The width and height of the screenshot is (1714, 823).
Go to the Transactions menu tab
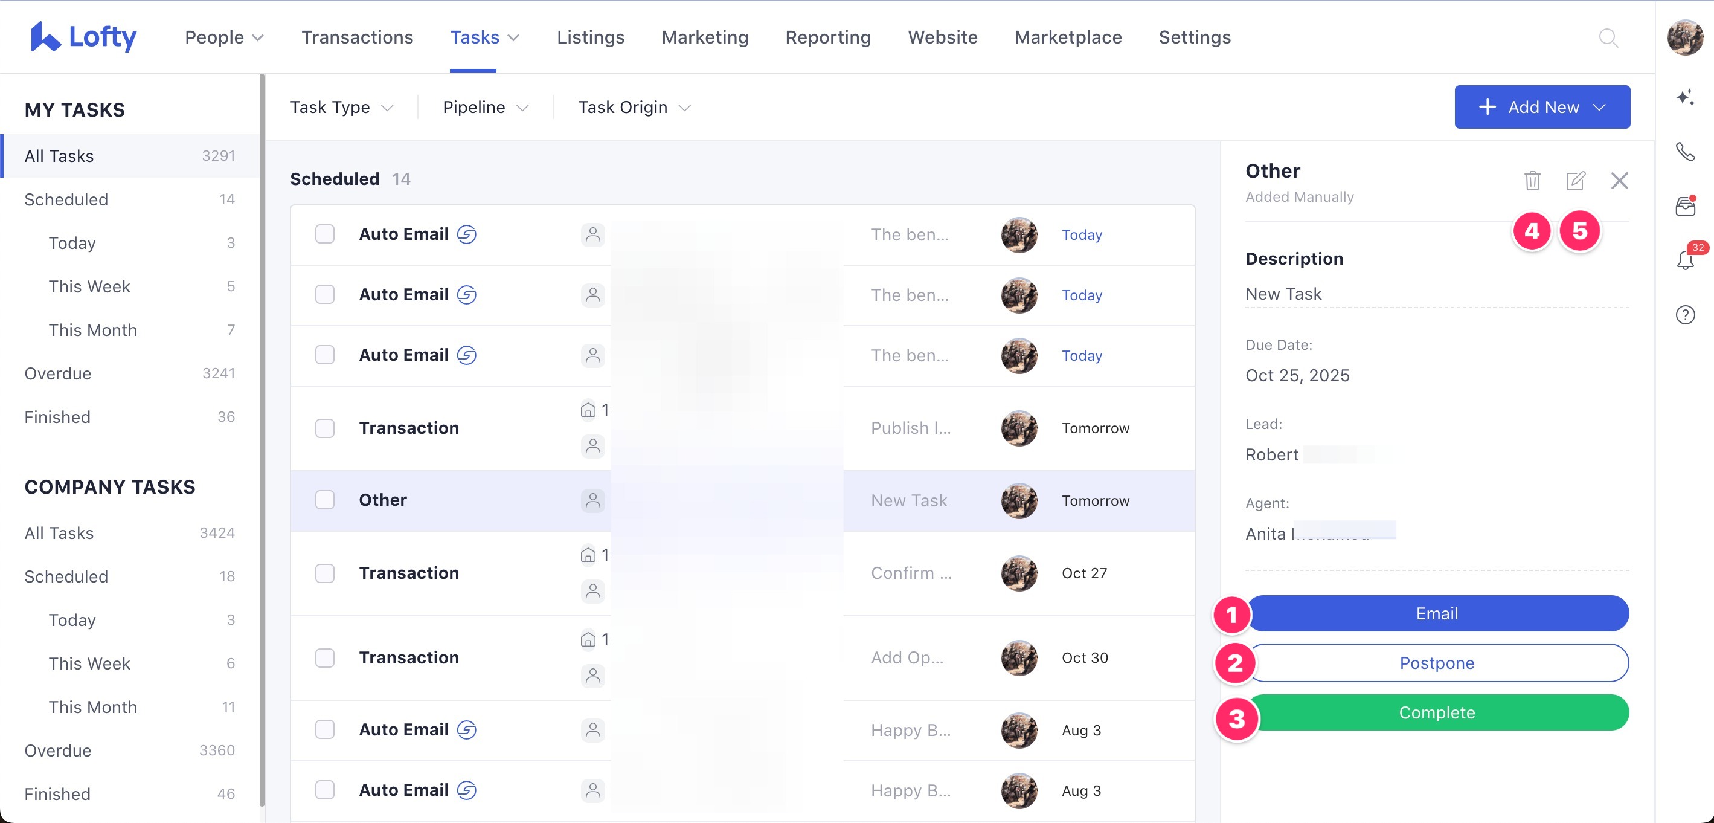click(x=358, y=37)
